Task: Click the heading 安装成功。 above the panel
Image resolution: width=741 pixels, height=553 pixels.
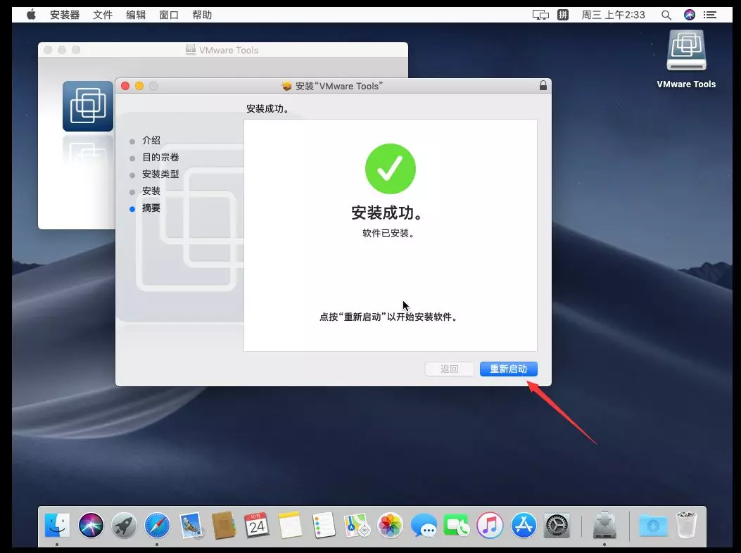Action: pyautogui.click(x=268, y=109)
